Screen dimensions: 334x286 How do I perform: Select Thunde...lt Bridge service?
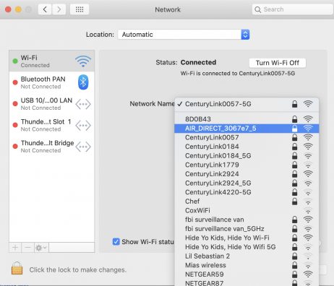[x=51, y=147]
